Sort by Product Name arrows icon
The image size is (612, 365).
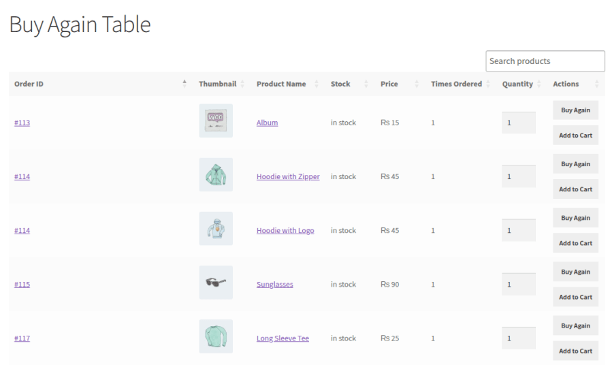(316, 84)
